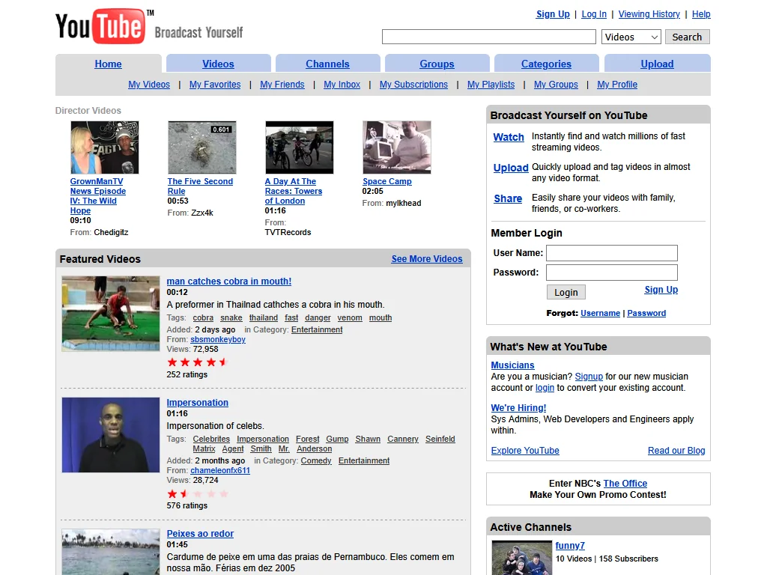Open A Day At The Races thumbnail
Image resolution: width=767 pixels, height=575 pixels.
[x=299, y=147]
